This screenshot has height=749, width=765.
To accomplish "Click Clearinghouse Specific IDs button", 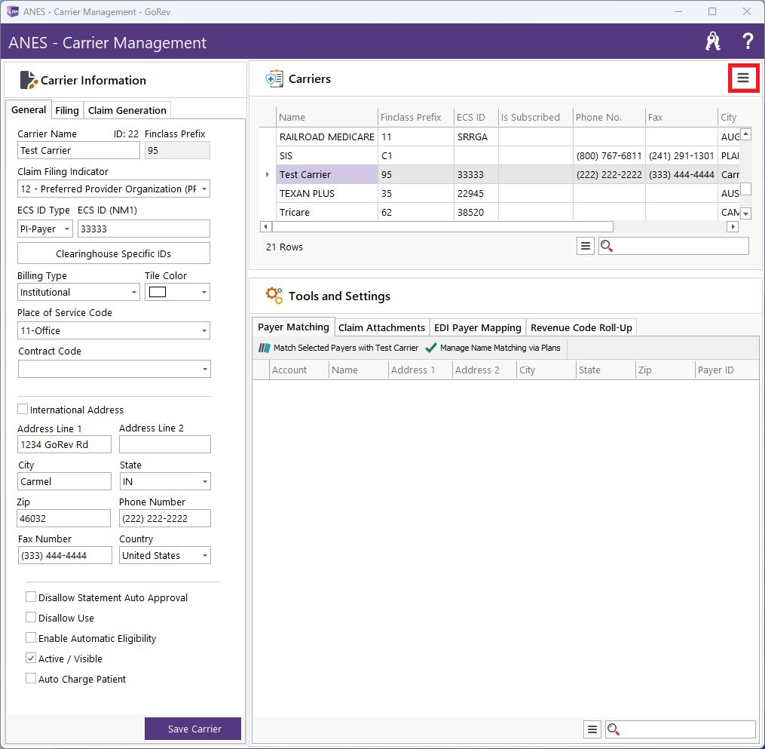I will [x=114, y=253].
